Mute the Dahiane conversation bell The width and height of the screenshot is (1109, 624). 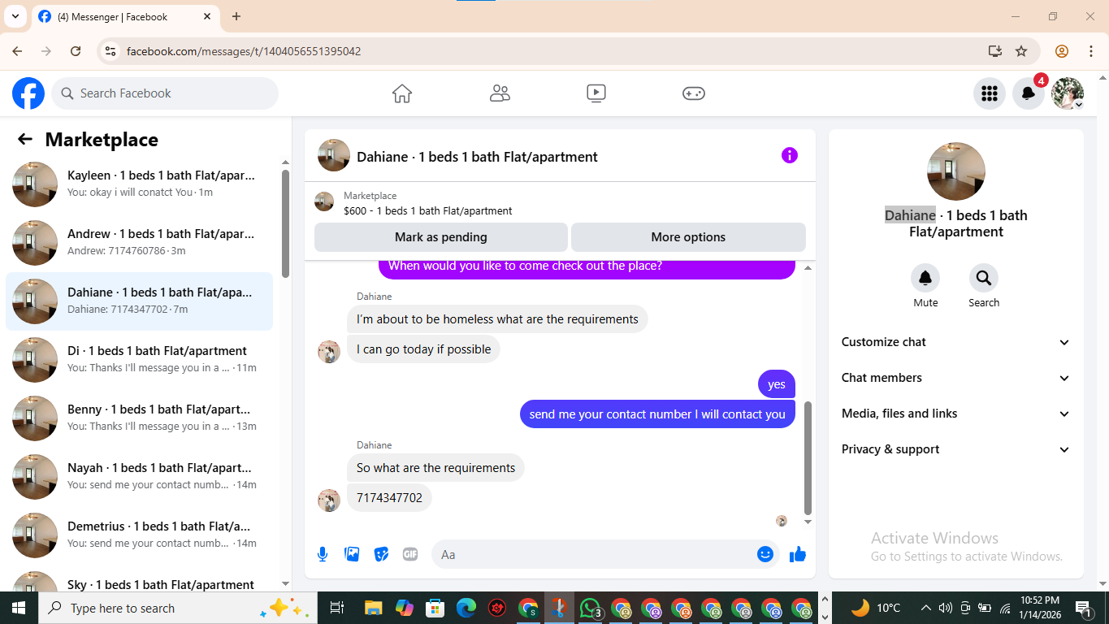925,278
